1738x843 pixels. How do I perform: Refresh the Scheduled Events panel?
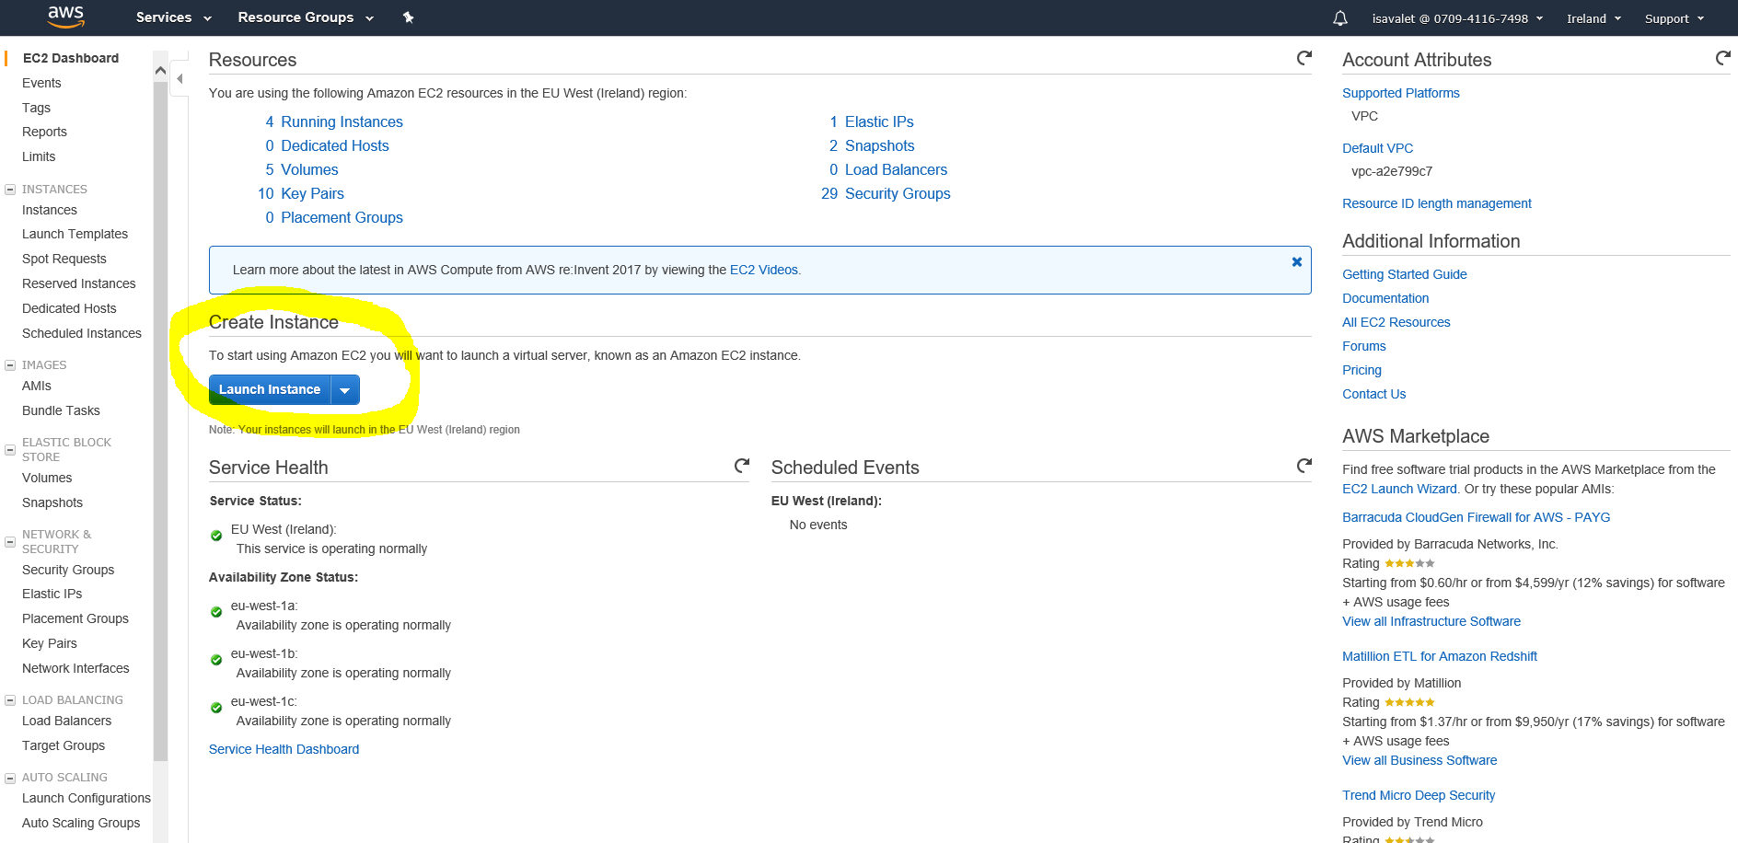[x=1303, y=466]
